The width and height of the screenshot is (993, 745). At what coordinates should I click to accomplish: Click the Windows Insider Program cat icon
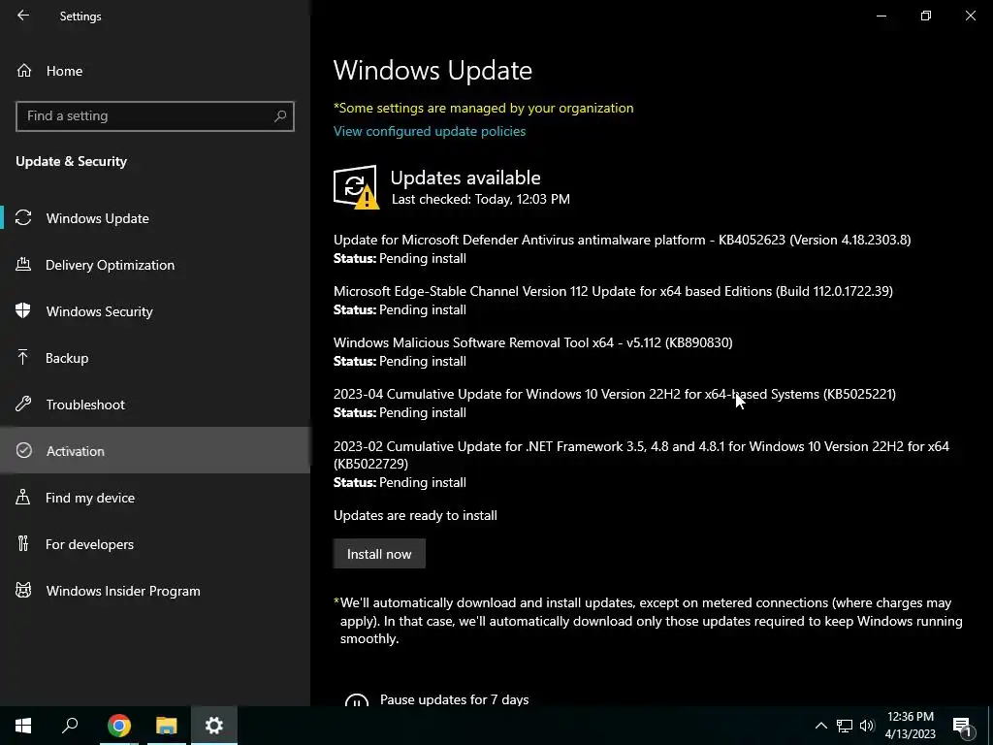coord(23,590)
